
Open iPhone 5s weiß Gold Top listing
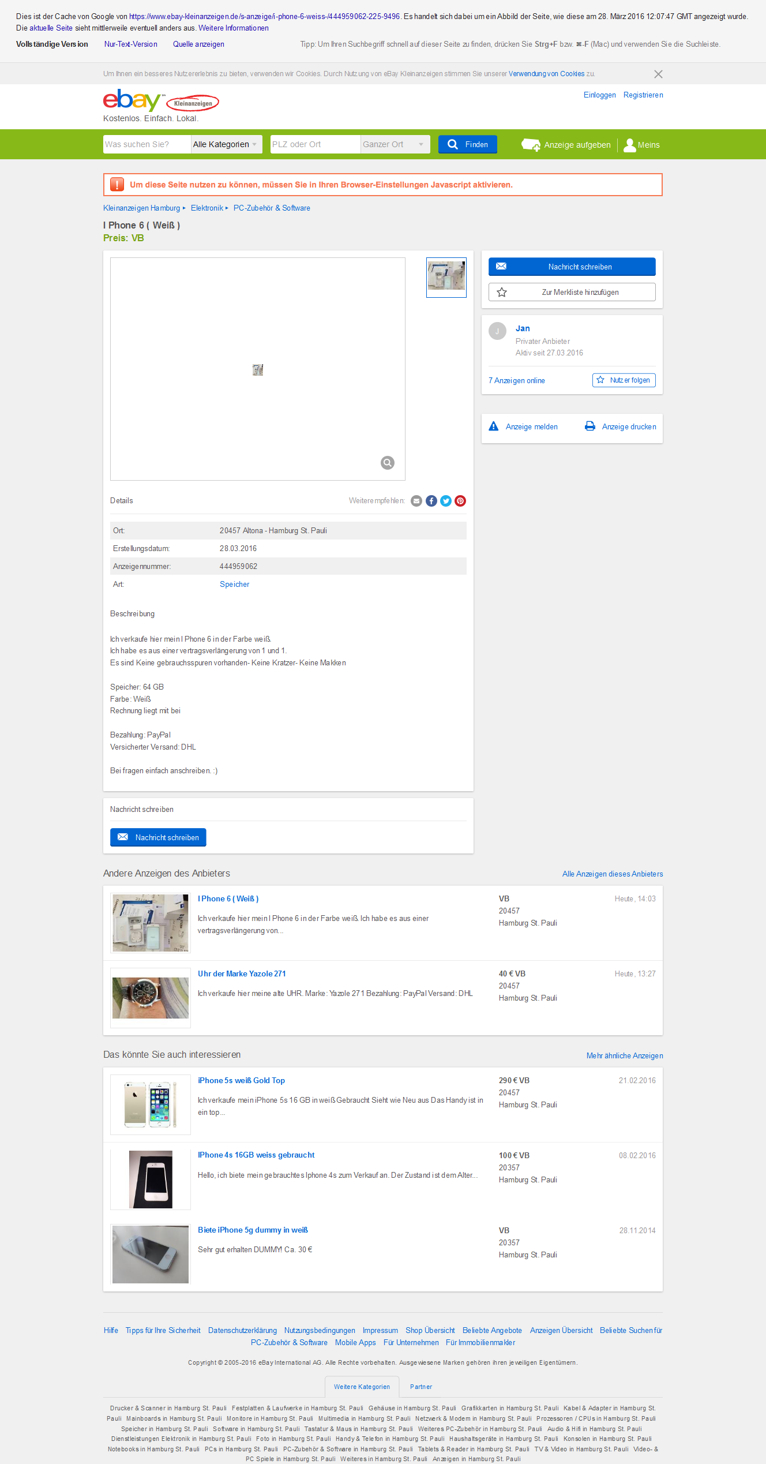click(x=242, y=1080)
